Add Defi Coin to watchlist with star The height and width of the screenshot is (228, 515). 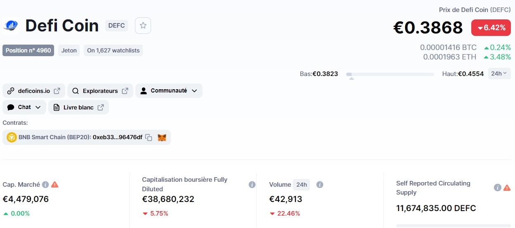coord(143,26)
